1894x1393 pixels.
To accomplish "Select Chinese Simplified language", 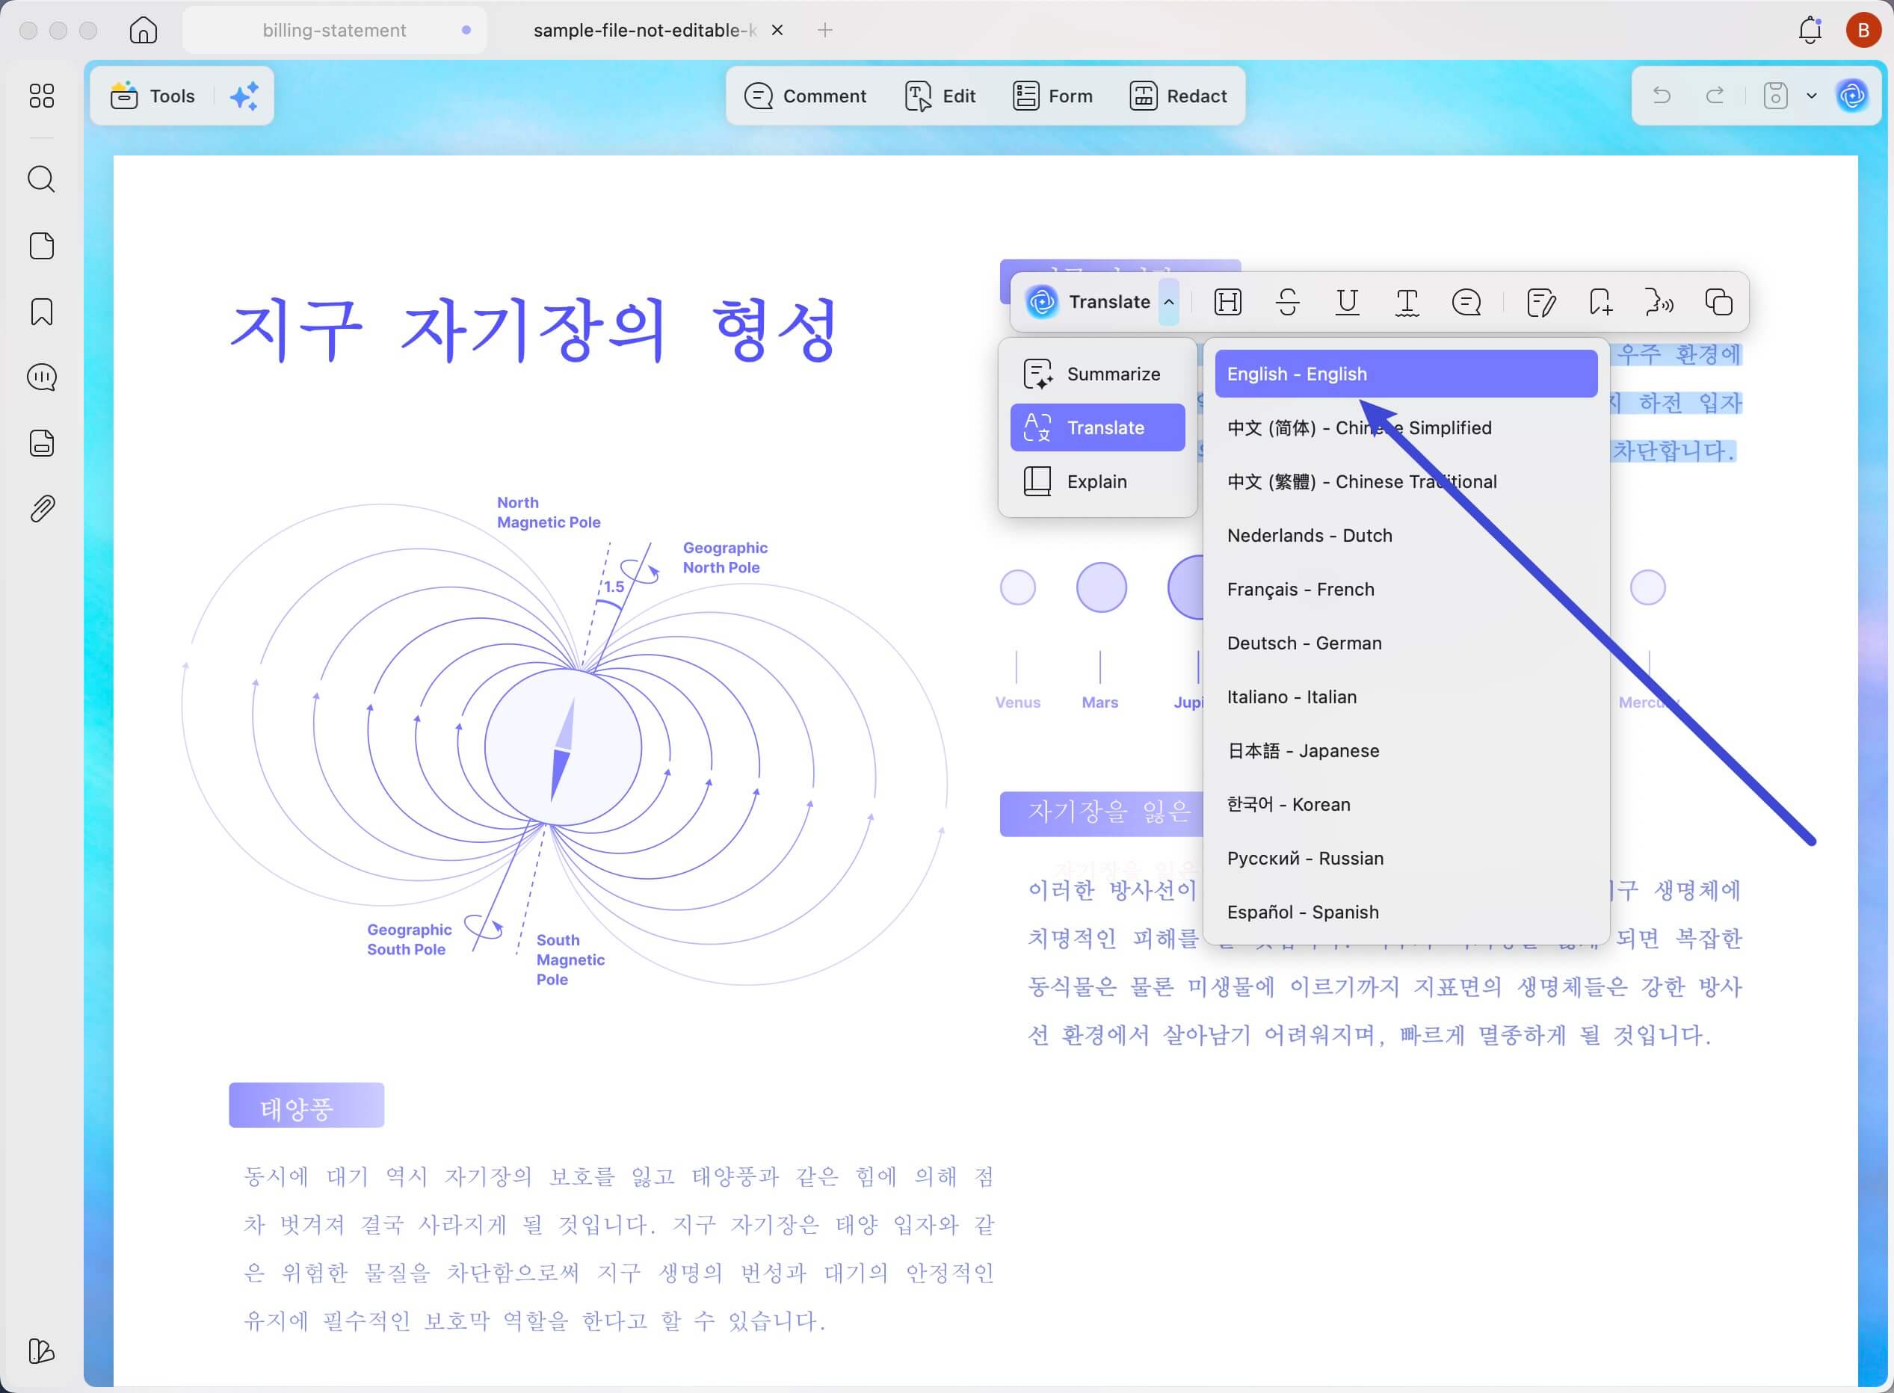I will (1406, 427).
